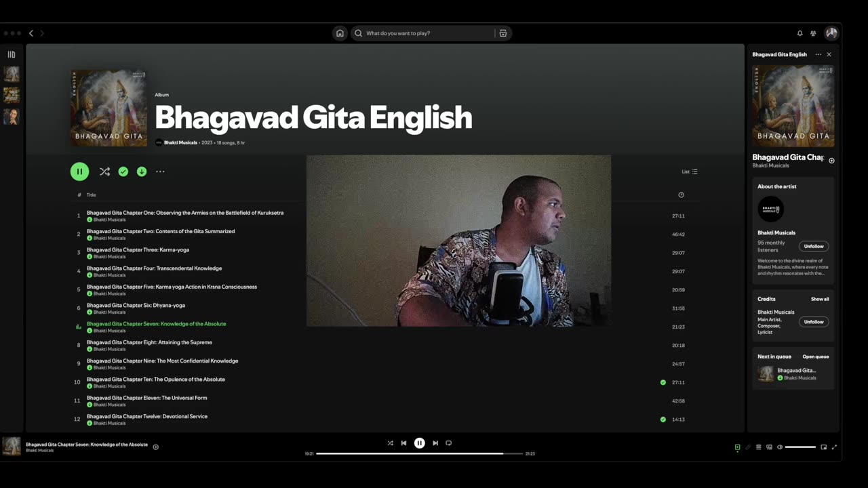Enable shuffle next to album play button

(104, 171)
